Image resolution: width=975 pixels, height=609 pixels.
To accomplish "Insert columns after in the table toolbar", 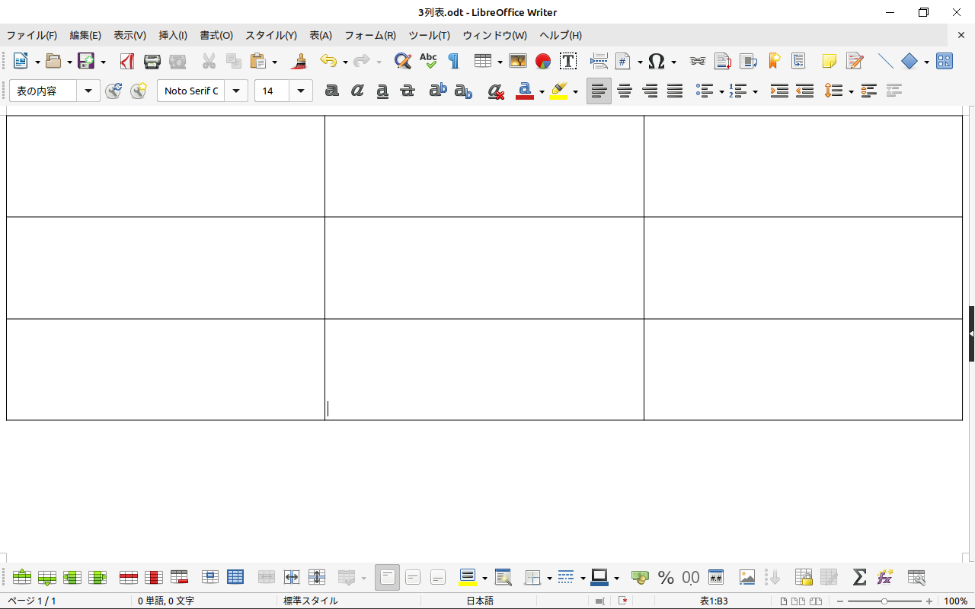I will pyautogui.click(x=97, y=577).
